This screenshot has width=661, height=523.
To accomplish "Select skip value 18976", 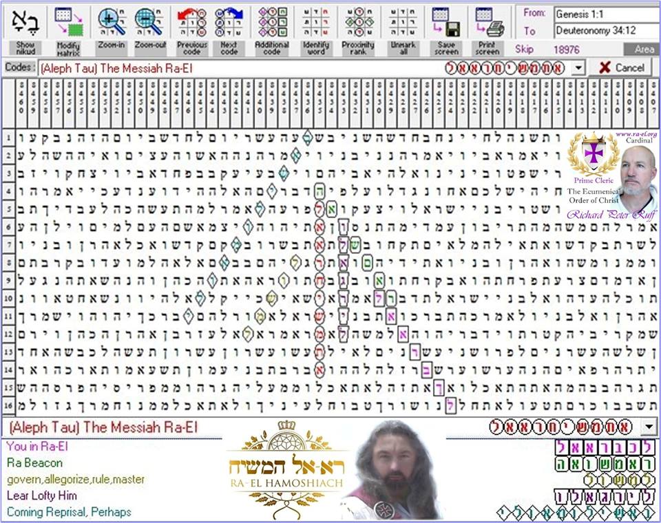I will [x=567, y=50].
